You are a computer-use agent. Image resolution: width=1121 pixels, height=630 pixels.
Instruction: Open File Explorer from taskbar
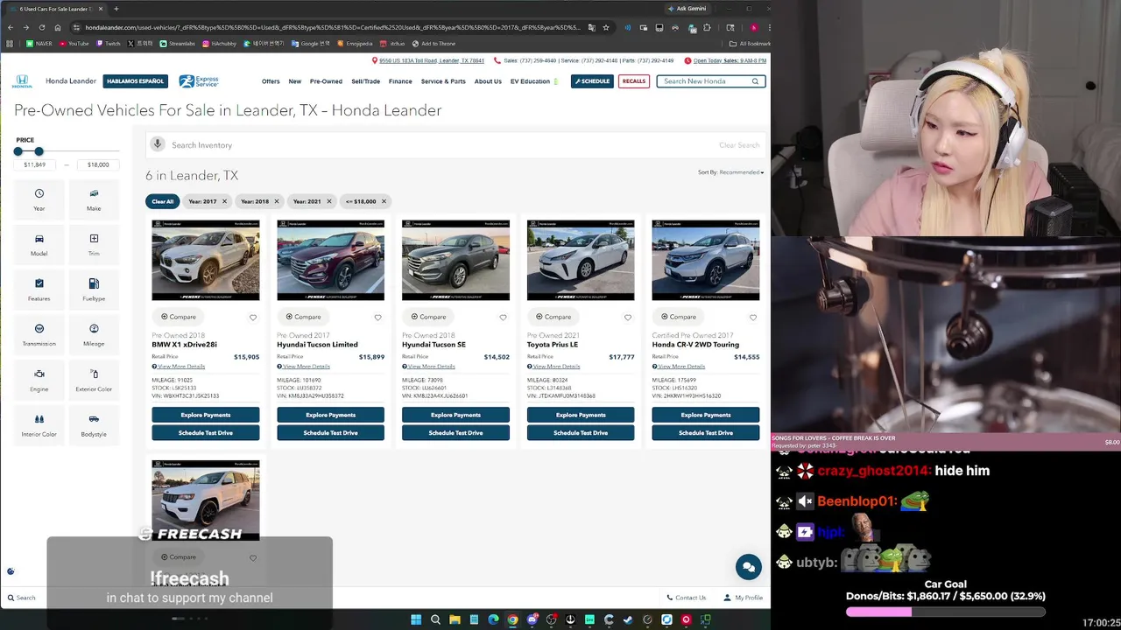coord(455,619)
